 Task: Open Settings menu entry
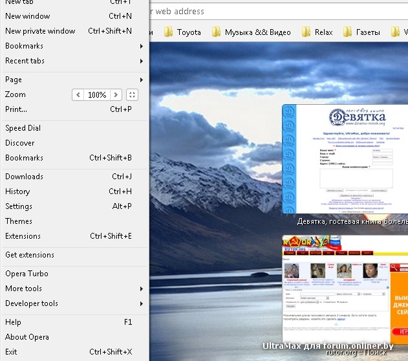(x=74, y=206)
